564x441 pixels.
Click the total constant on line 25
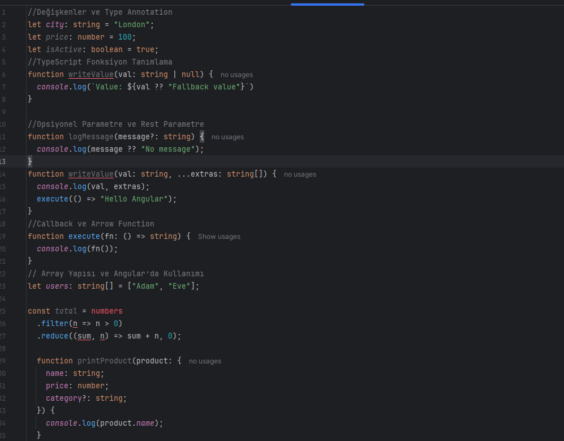(66, 311)
